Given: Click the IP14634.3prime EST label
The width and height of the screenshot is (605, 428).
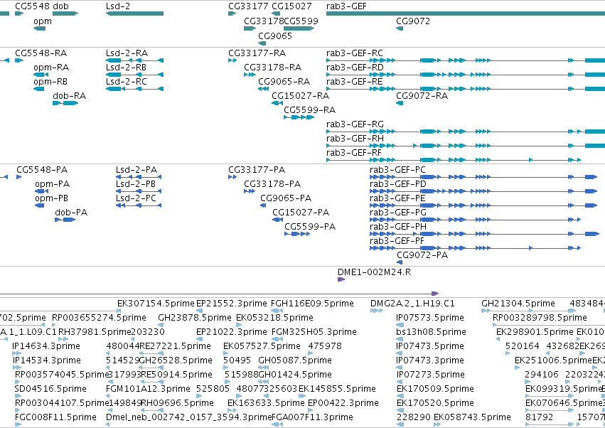Looking at the screenshot, I should tap(46, 346).
